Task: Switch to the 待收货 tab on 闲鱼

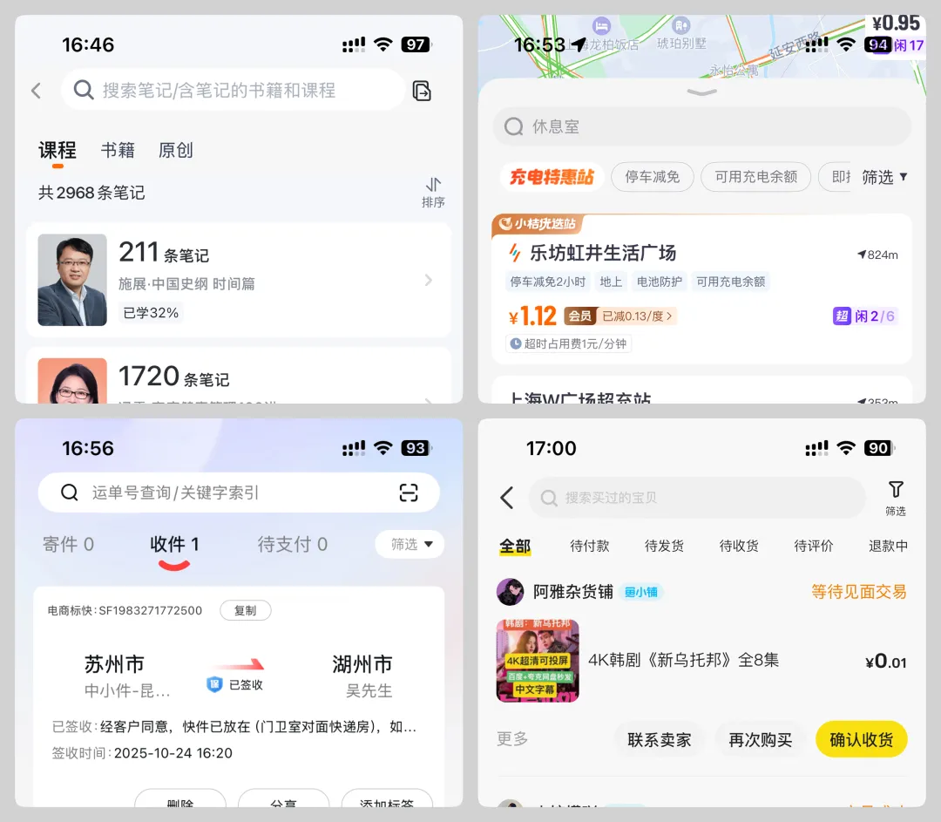Action: click(739, 546)
